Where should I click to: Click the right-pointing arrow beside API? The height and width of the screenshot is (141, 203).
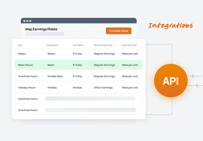tap(193, 76)
